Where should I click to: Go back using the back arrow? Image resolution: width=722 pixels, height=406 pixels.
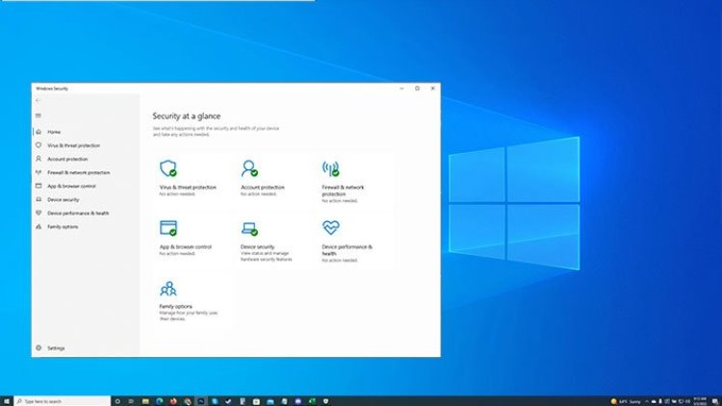[39, 100]
